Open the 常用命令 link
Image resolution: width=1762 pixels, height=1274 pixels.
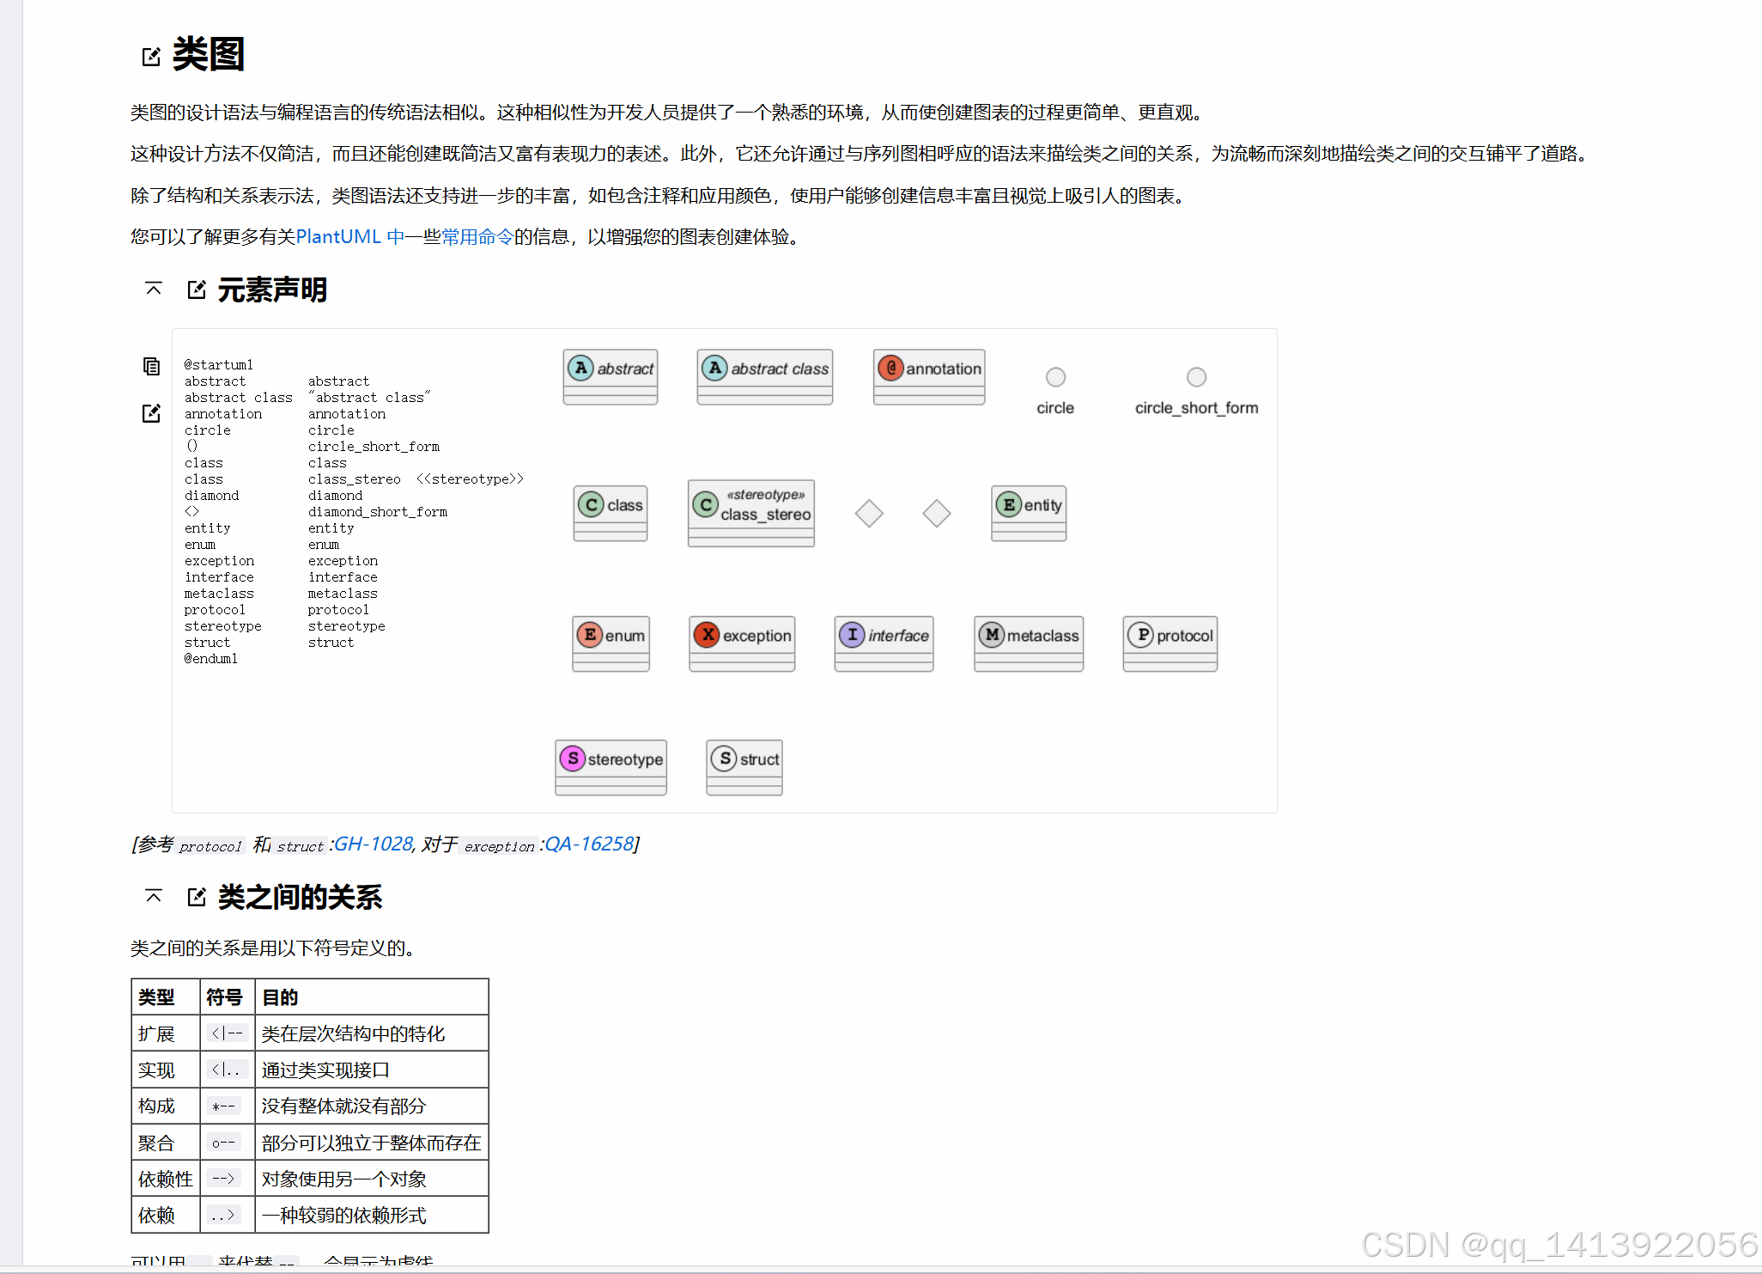(477, 237)
